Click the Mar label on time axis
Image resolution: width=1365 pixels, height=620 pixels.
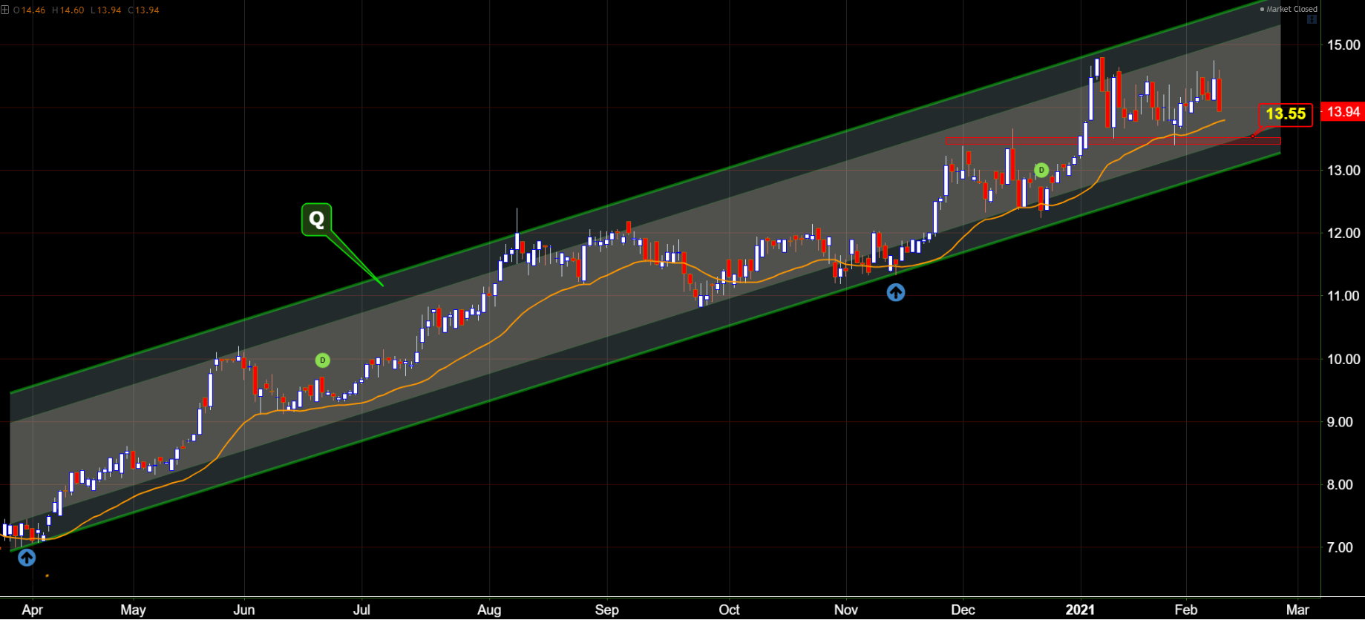pos(1297,610)
